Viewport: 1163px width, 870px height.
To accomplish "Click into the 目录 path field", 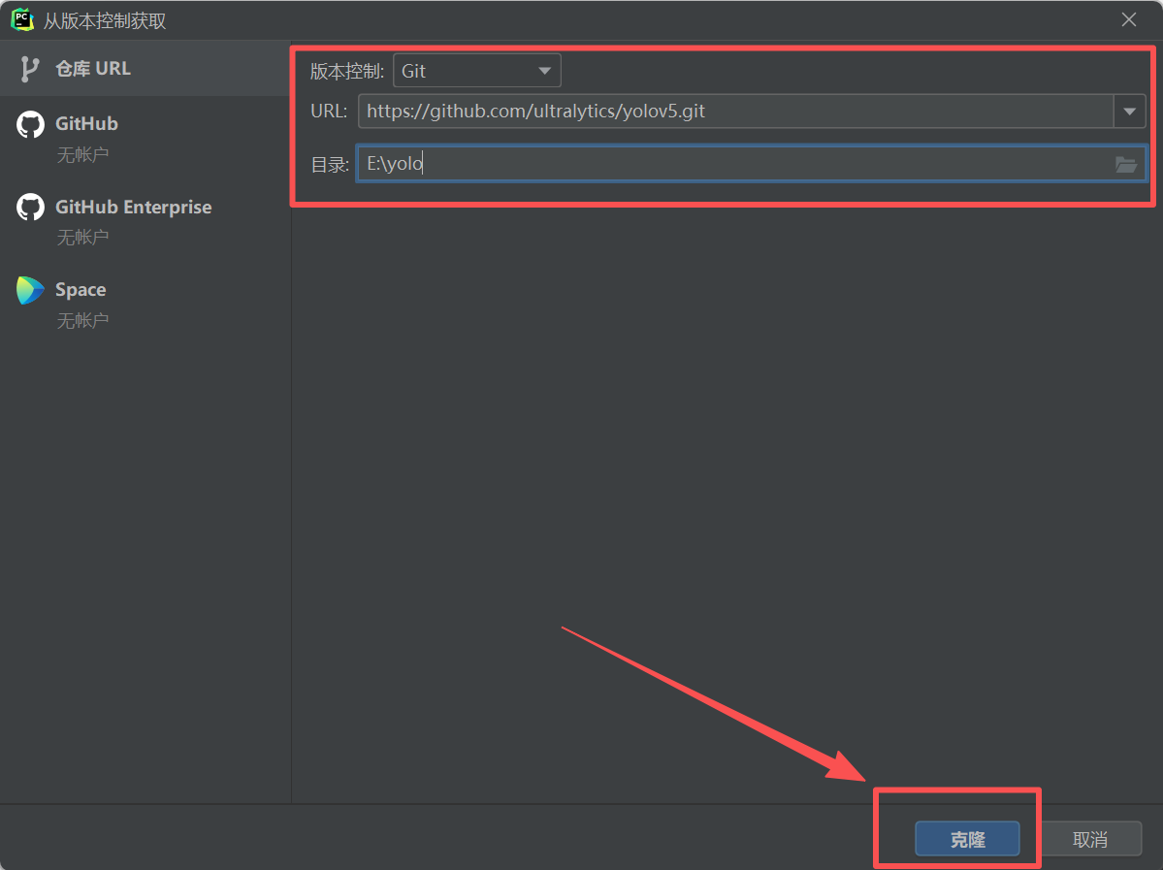I will pyautogui.click(x=751, y=163).
